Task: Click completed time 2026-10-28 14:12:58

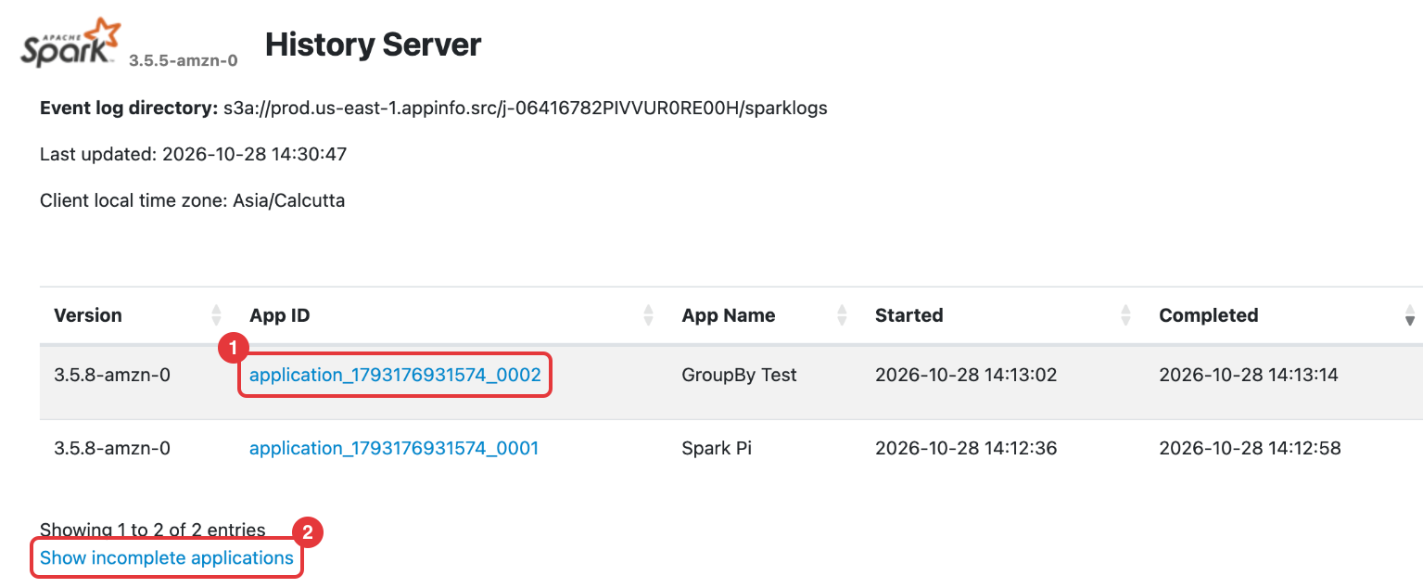Action: click(x=1250, y=448)
